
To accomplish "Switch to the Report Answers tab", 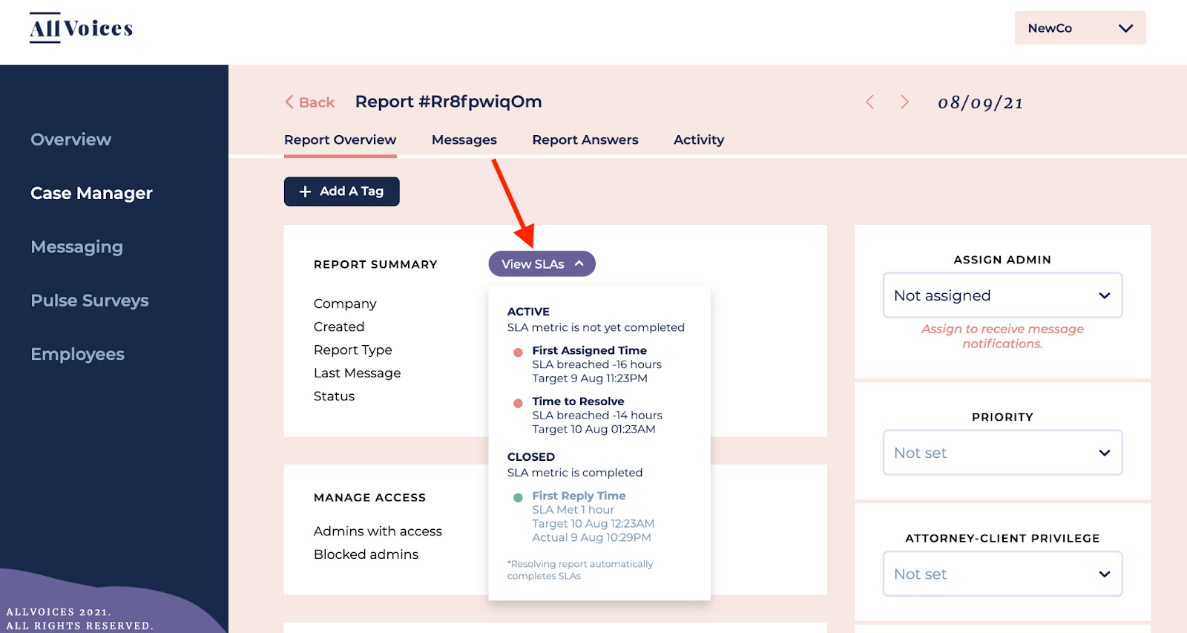I will [585, 140].
